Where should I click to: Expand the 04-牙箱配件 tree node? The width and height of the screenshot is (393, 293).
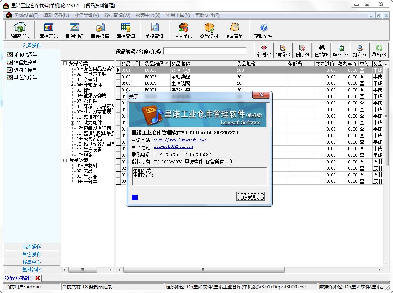click(73, 85)
